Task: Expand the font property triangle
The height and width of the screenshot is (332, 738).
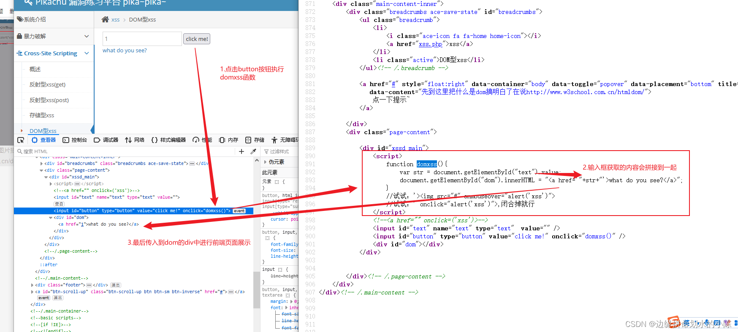Action: (x=287, y=308)
